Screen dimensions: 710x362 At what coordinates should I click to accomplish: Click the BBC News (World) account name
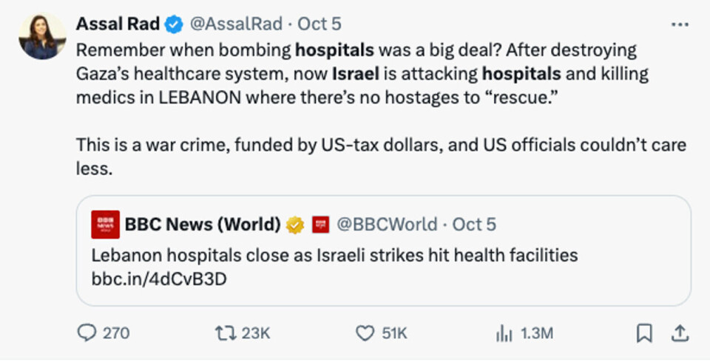(202, 225)
